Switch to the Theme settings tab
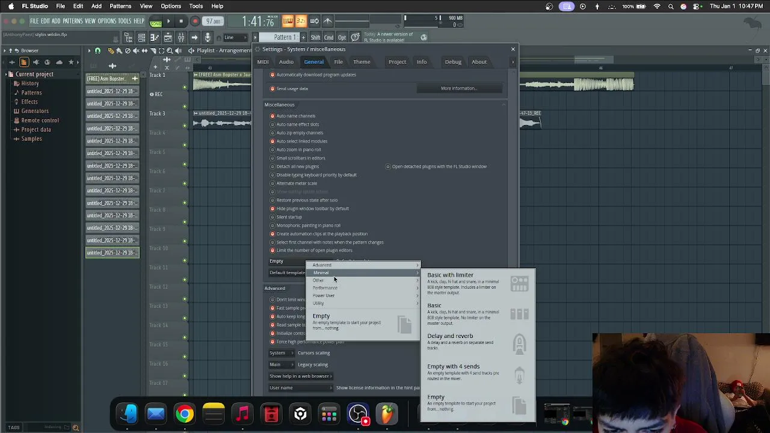Image resolution: width=770 pixels, height=433 pixels. [362, 62]
